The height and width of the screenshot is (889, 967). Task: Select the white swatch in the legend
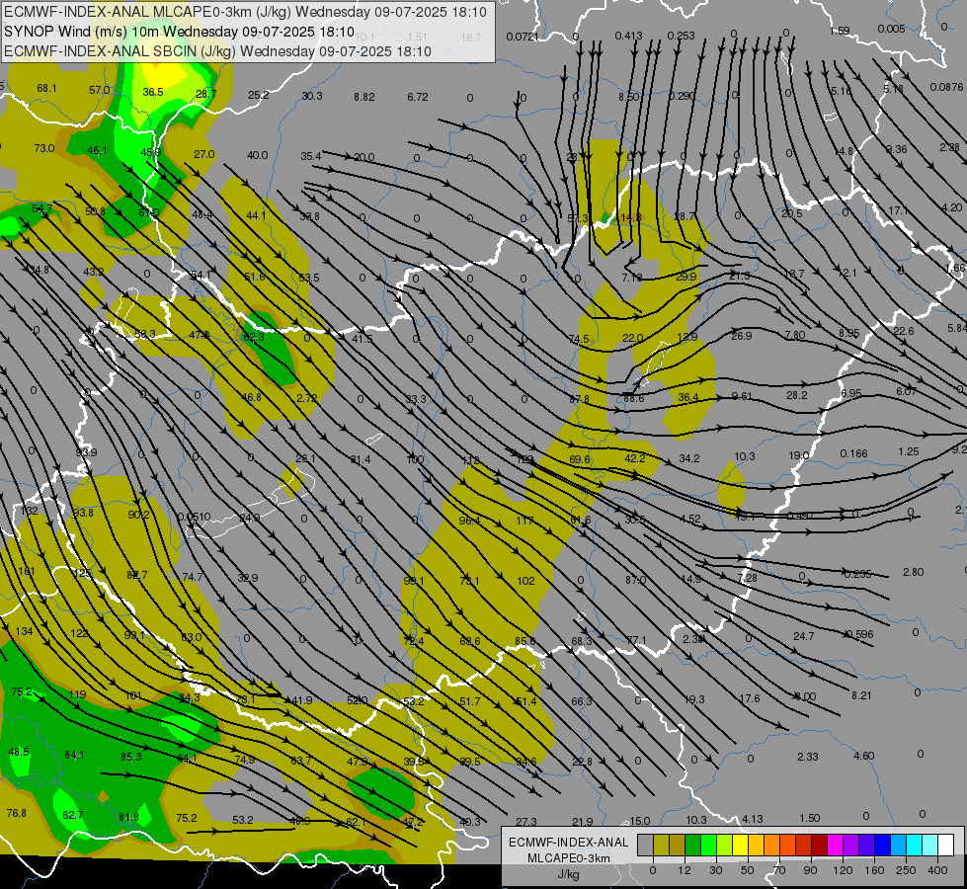(x=945, y=845)
